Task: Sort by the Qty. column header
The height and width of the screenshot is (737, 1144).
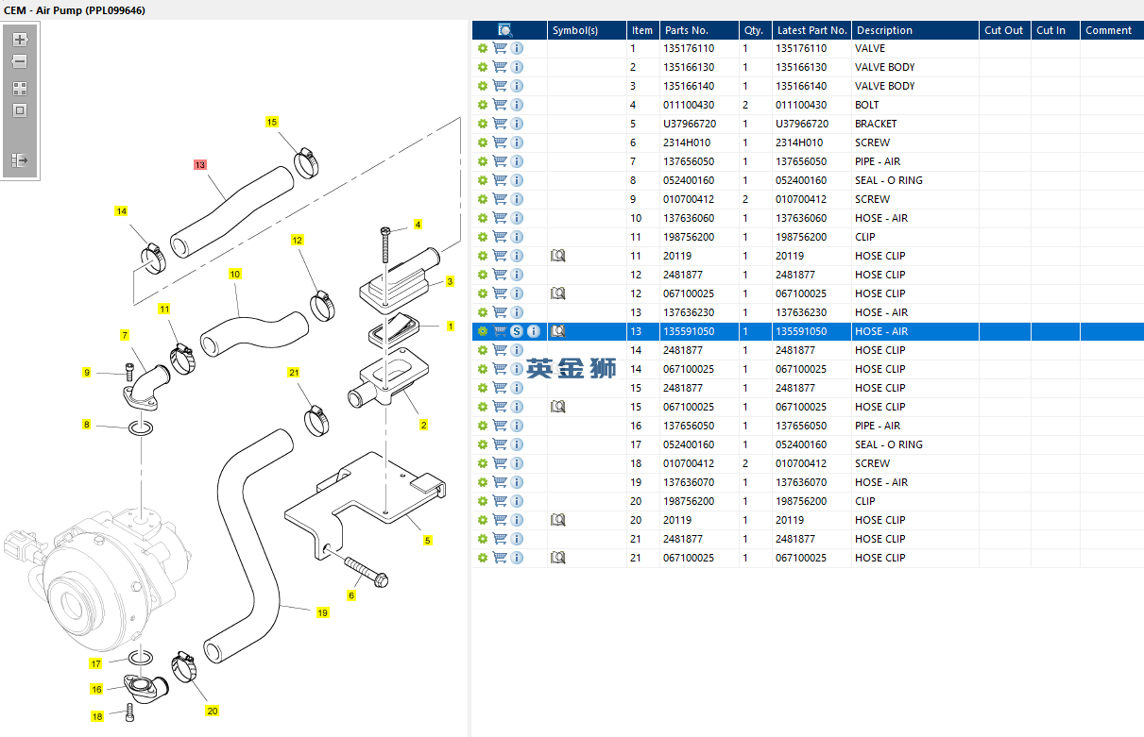Action: [755, 30]
